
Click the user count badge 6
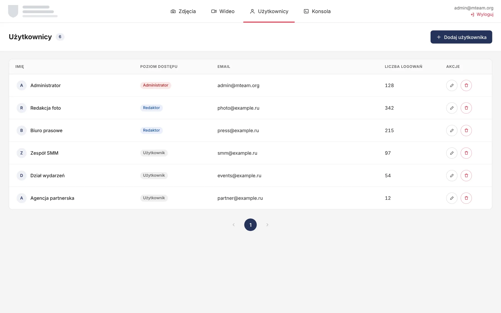click(60, 37)
